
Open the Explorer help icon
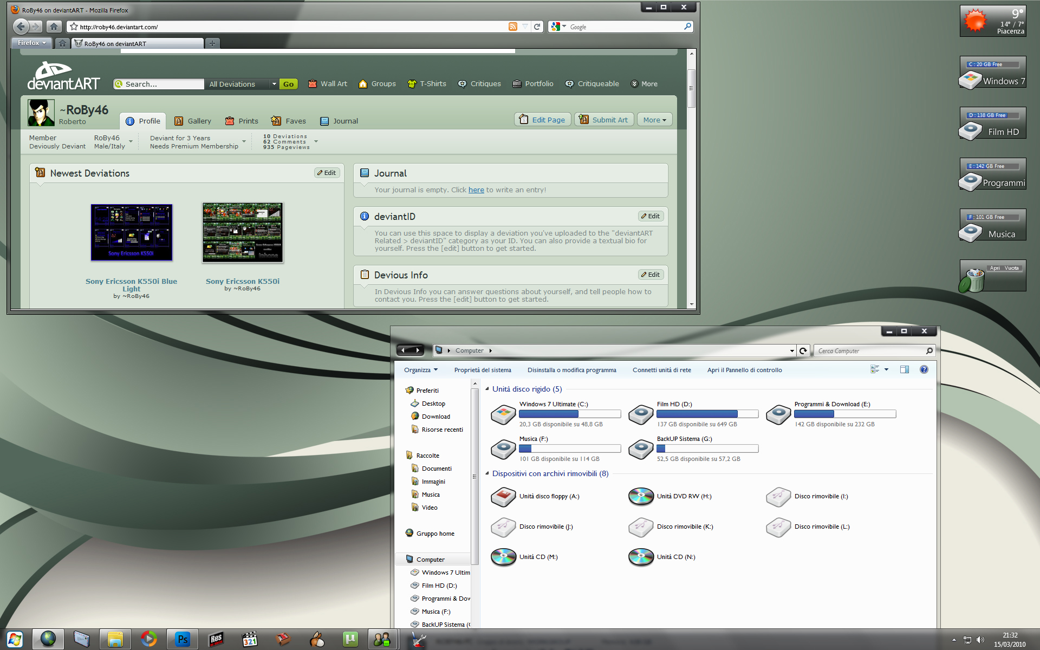pos(924,369)
